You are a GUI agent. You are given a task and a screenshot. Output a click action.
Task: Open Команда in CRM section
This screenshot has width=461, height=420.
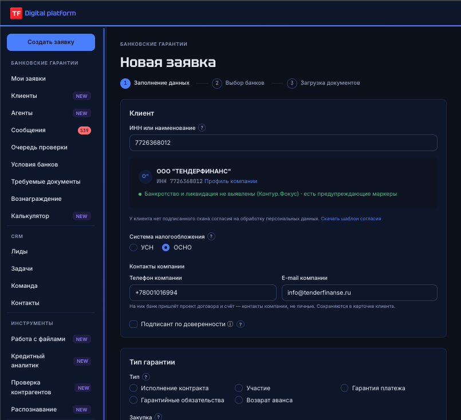click(x=51, y=286)
